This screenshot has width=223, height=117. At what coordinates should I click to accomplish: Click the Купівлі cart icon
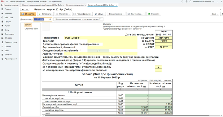(x=2, y=26)
